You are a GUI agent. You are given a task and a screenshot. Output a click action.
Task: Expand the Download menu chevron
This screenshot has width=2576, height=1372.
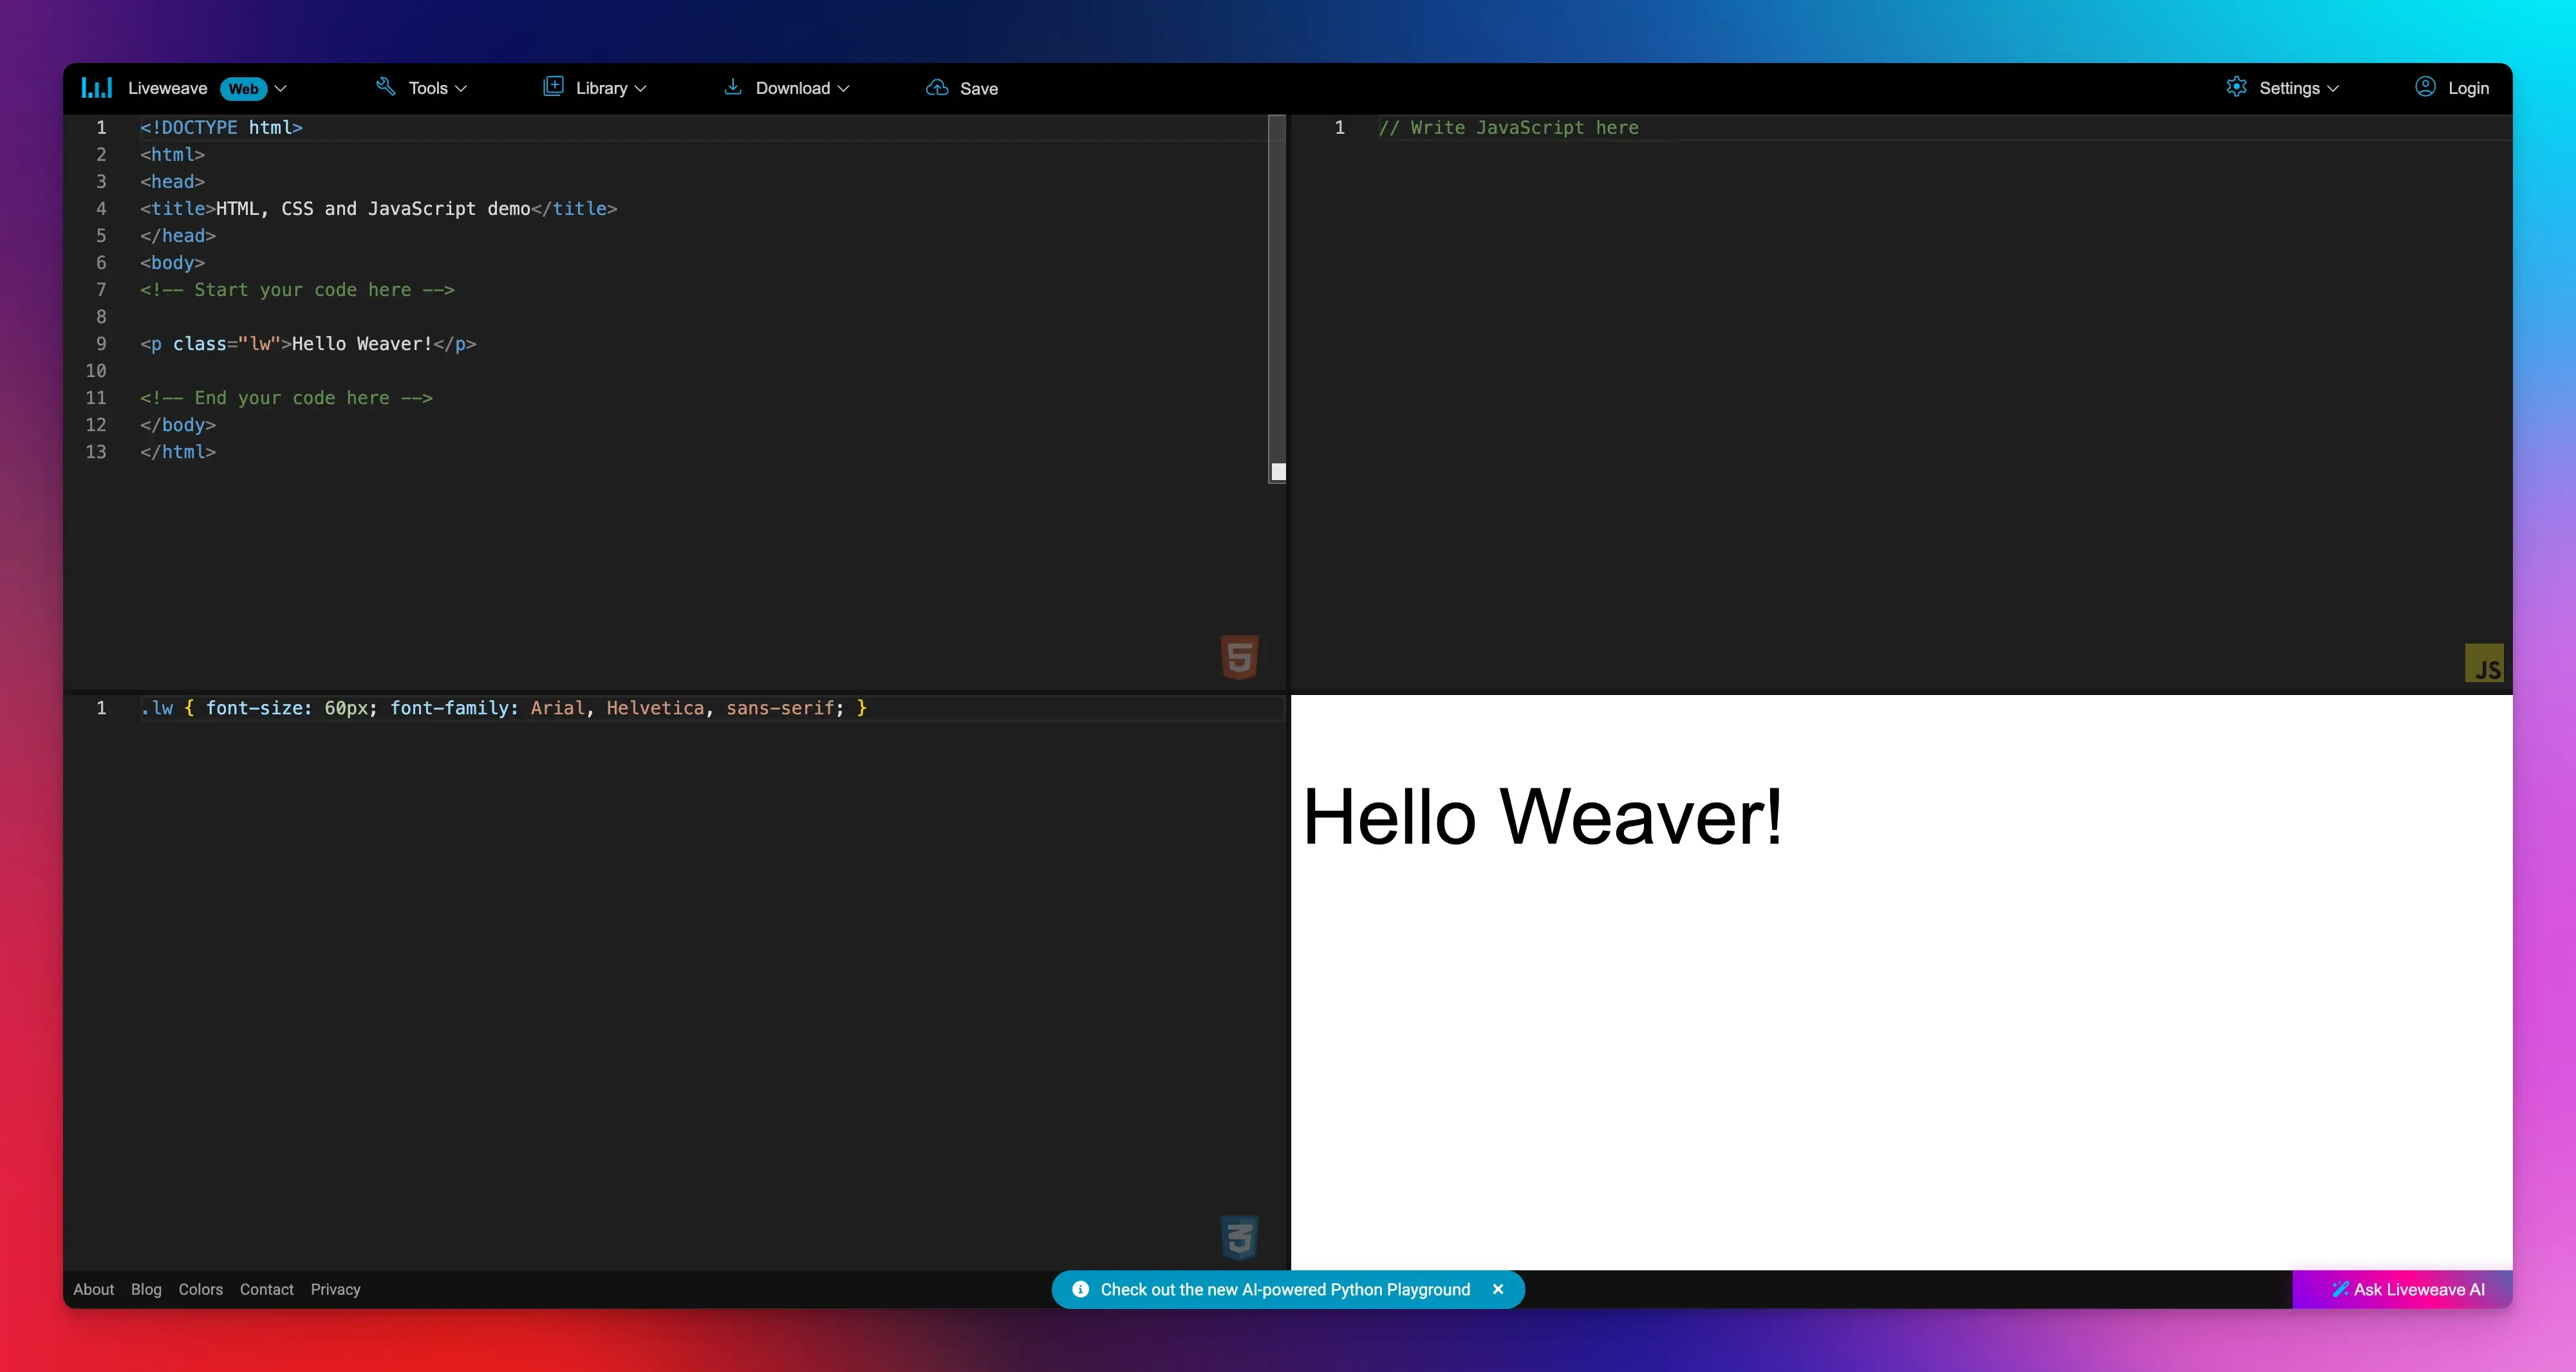pos(844,88)
